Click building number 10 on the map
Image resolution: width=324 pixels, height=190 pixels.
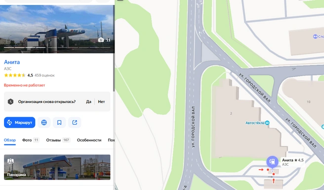pos(309,102)
